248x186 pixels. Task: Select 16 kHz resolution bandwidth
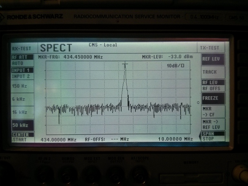coord(20,112)
